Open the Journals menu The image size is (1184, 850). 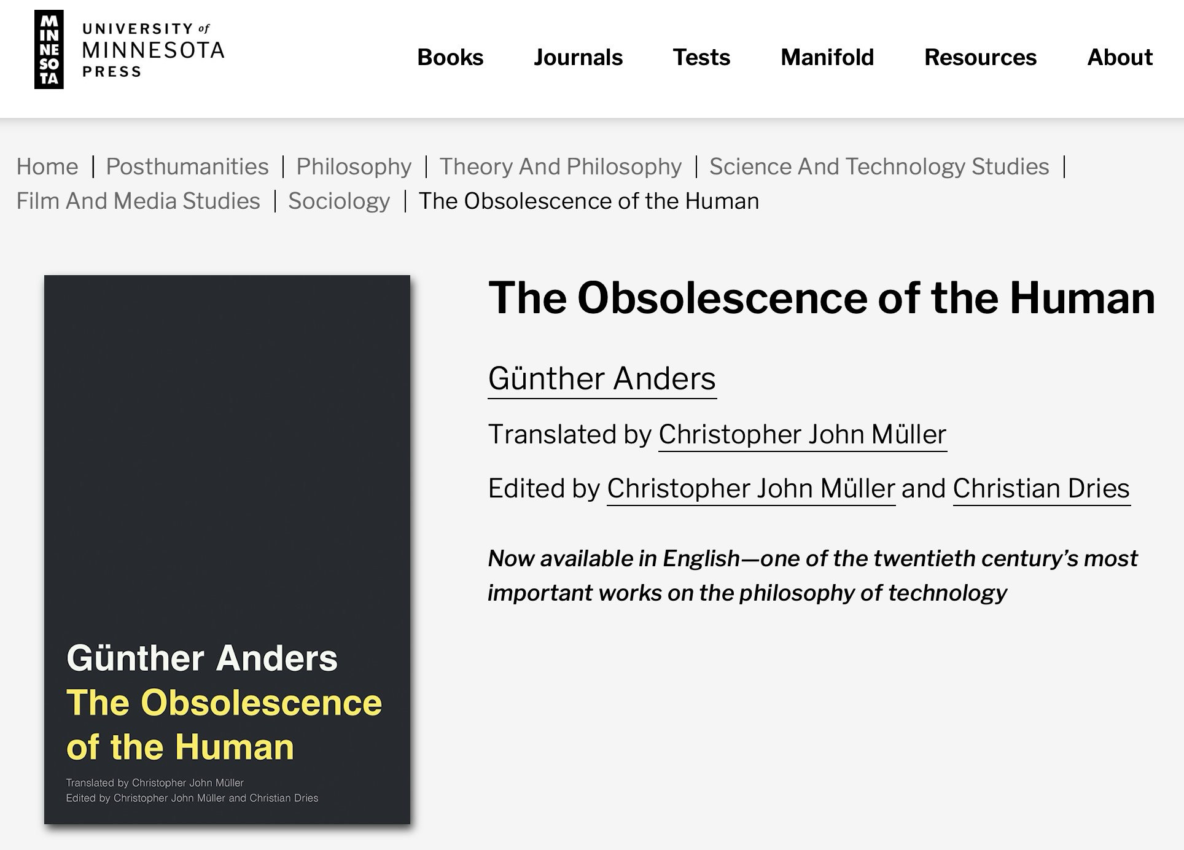[x=578, y=57]
